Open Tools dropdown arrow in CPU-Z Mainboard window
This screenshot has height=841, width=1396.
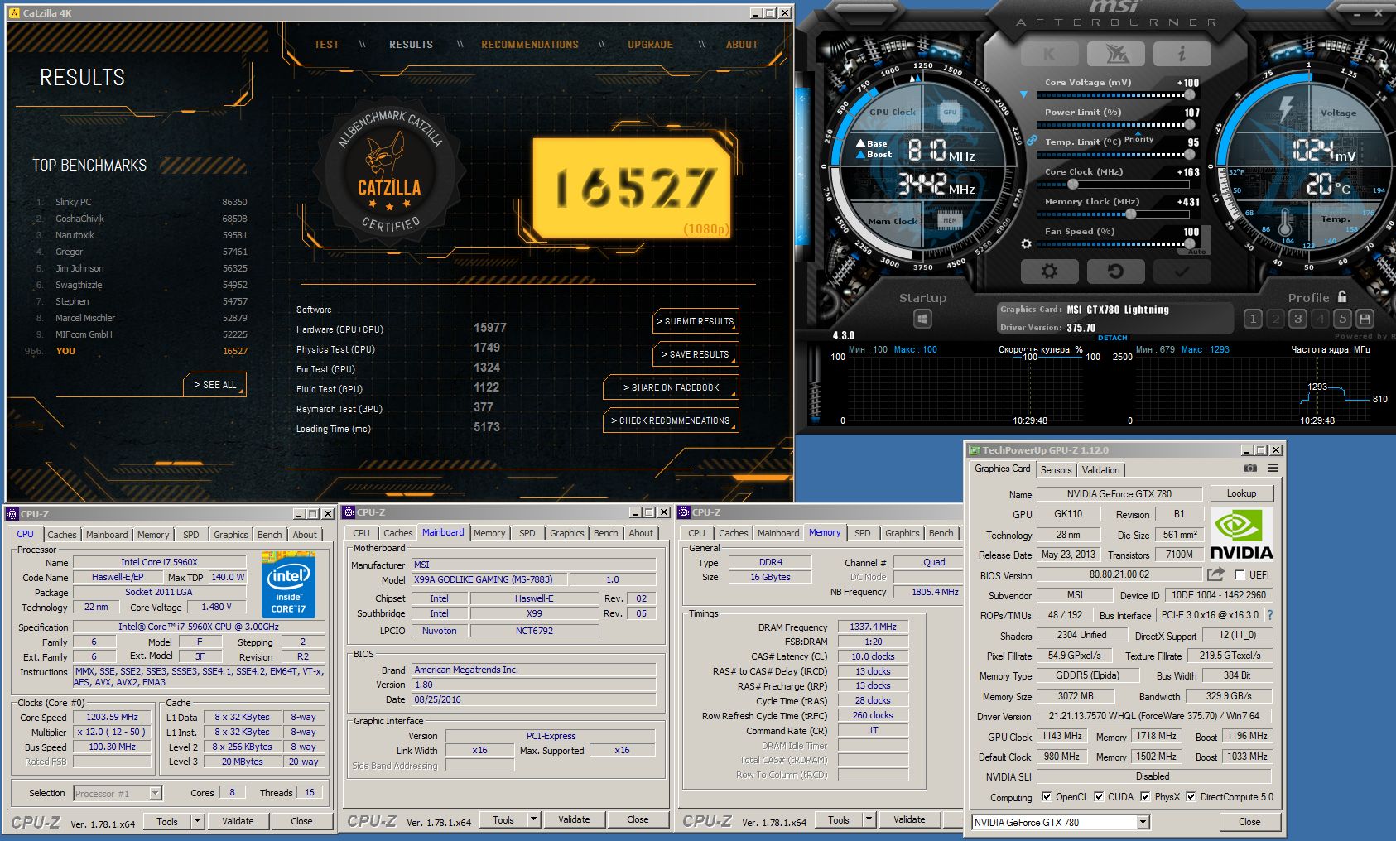tap(533, 819)
